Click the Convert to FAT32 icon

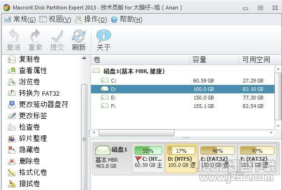click(x=12, y=93)
